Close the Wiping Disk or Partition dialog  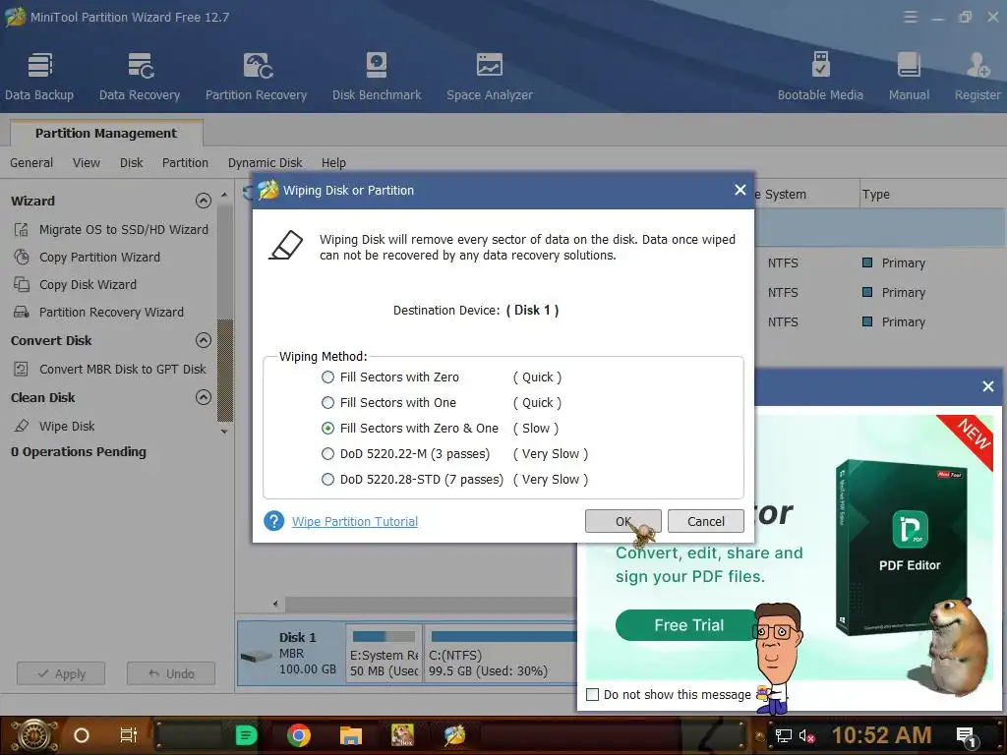tap(740, 190)
